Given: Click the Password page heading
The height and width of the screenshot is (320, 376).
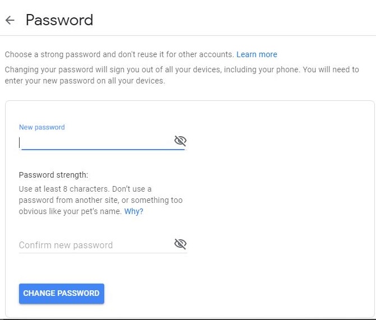Looking at the screenshot, I should (x=59, y=20).
